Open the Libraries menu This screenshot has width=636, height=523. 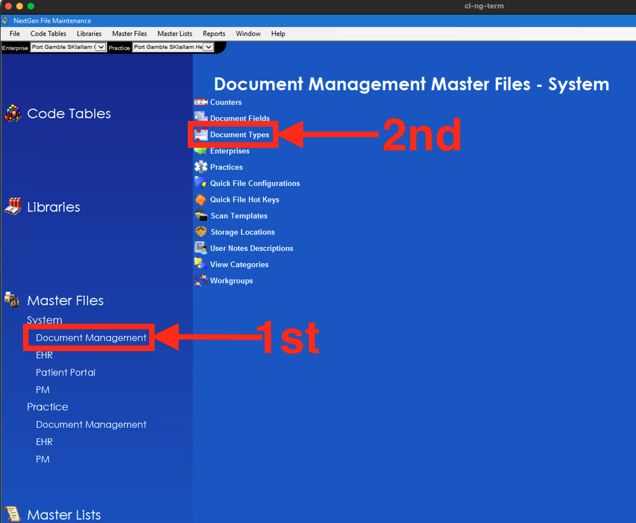pyautogui.click(x=89, y=34)
